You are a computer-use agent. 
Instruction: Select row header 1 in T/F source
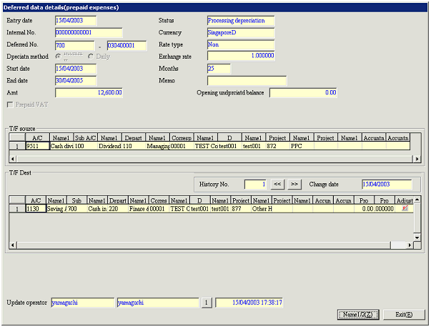coord(17,146)
